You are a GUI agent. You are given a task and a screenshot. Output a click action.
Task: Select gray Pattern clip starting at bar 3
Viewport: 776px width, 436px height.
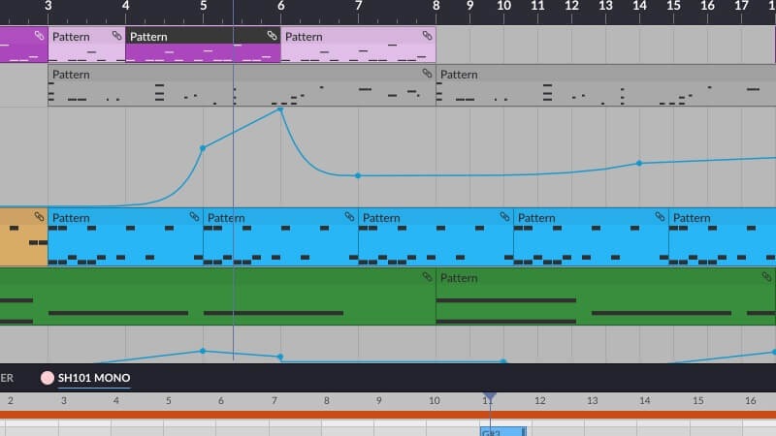click(x=242, y=85)
